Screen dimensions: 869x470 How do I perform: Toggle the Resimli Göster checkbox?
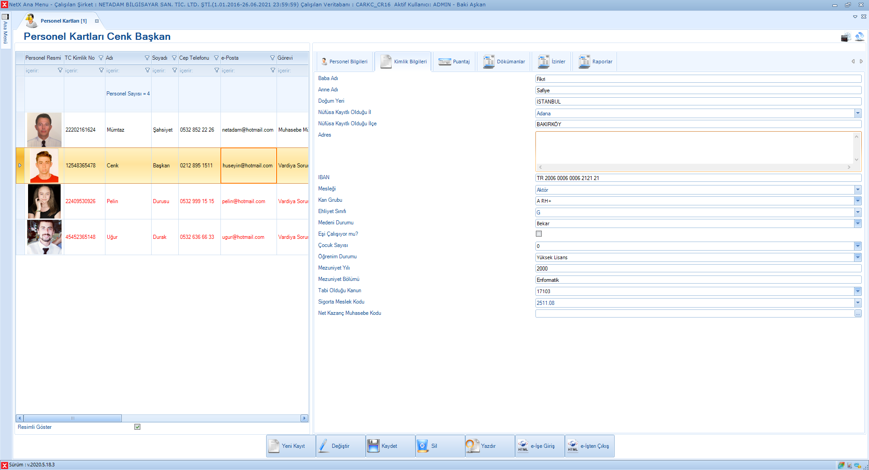[x=138, y=427]
